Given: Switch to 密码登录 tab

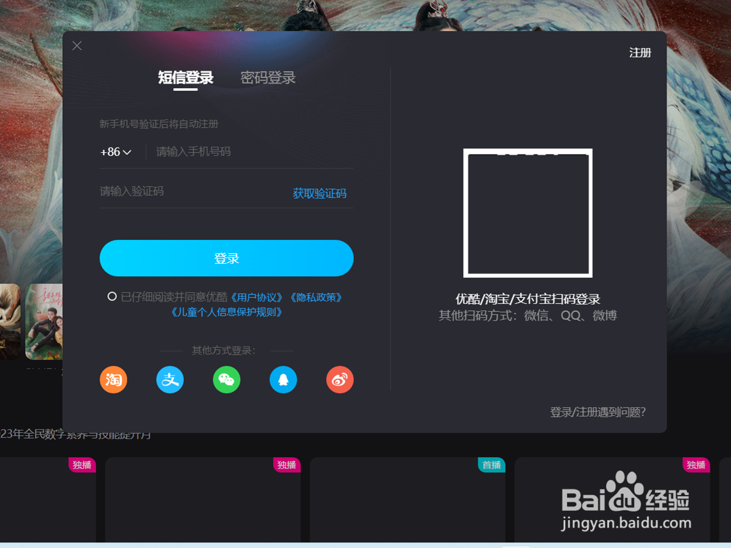Looking at the screenshot, I should [268, 78].
